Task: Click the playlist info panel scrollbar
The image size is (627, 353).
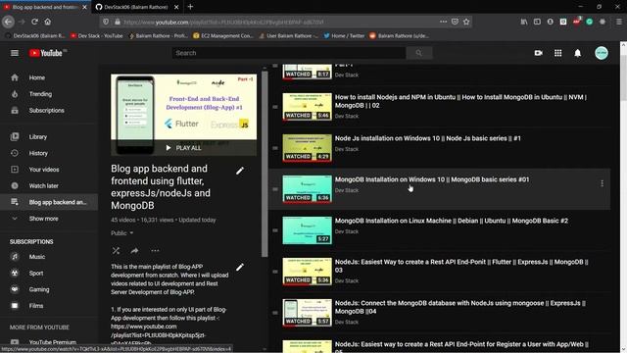Action: click(265, 164)
